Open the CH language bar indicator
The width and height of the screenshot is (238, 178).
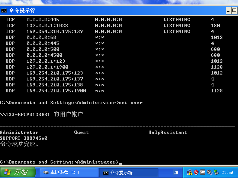tap(176, 172)
